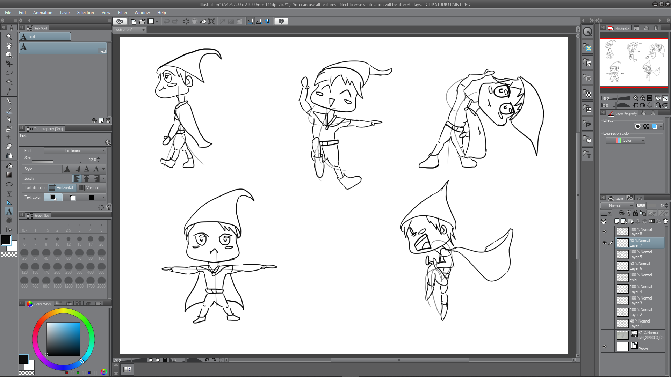
Task: Open the text color dropdown arrow
Action: click(103, 197)
